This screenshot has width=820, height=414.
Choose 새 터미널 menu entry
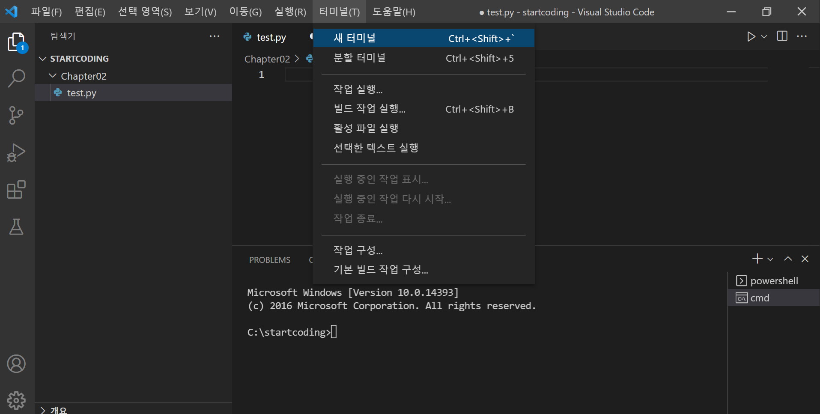point(423,38)
